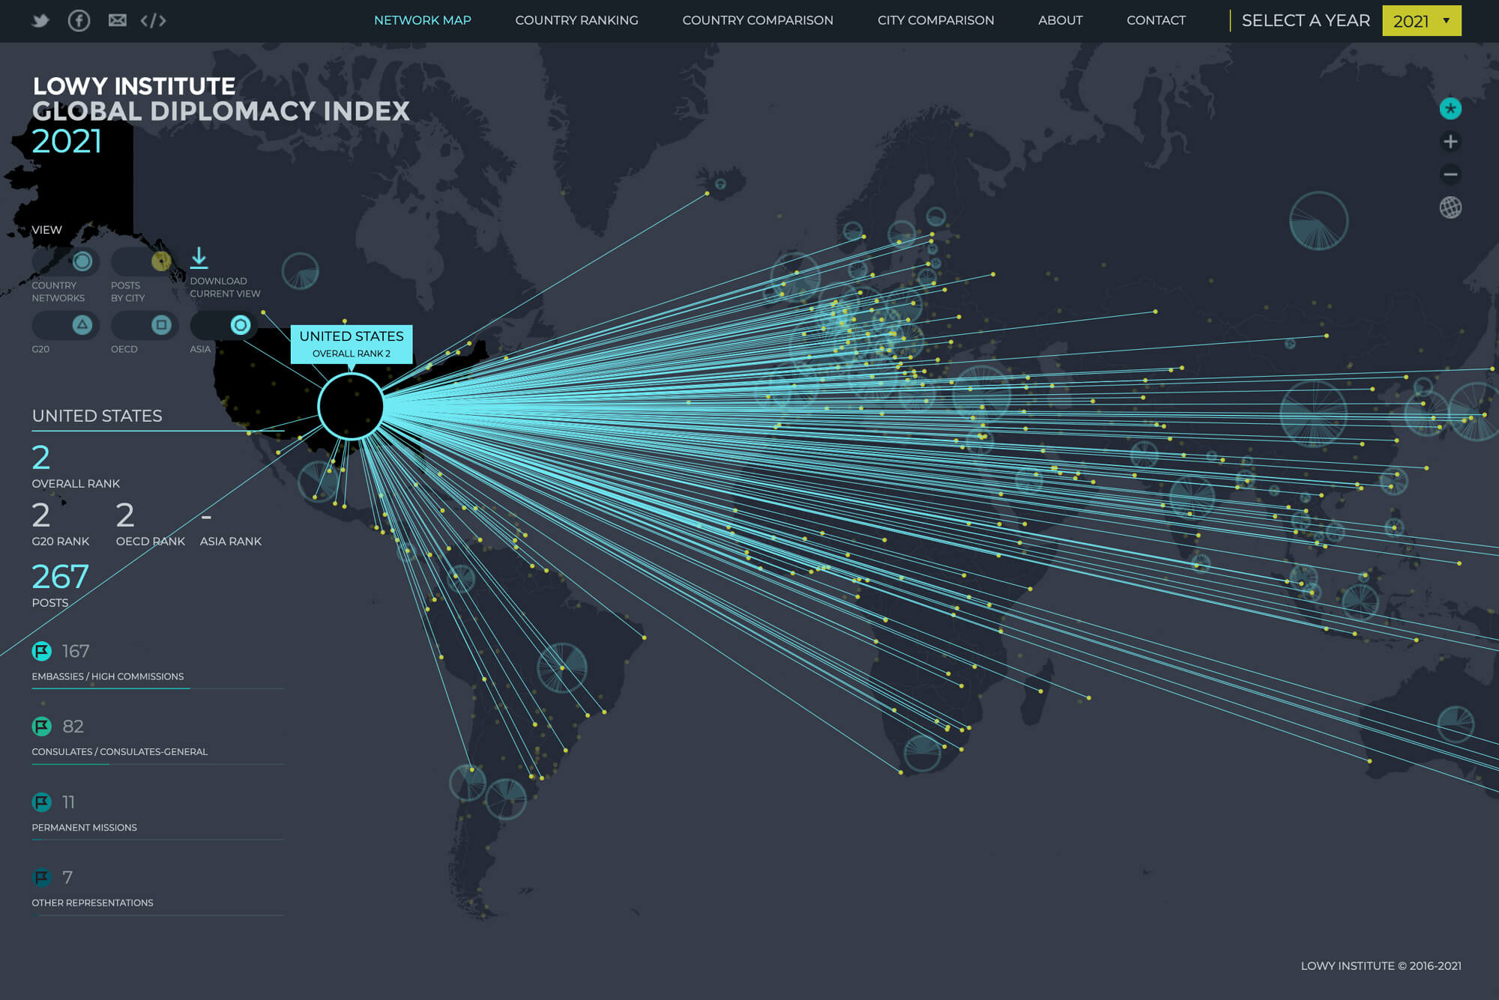1499x1000 pixels.
Task: Open the Contact page
Action: (x=1156, y=20)
